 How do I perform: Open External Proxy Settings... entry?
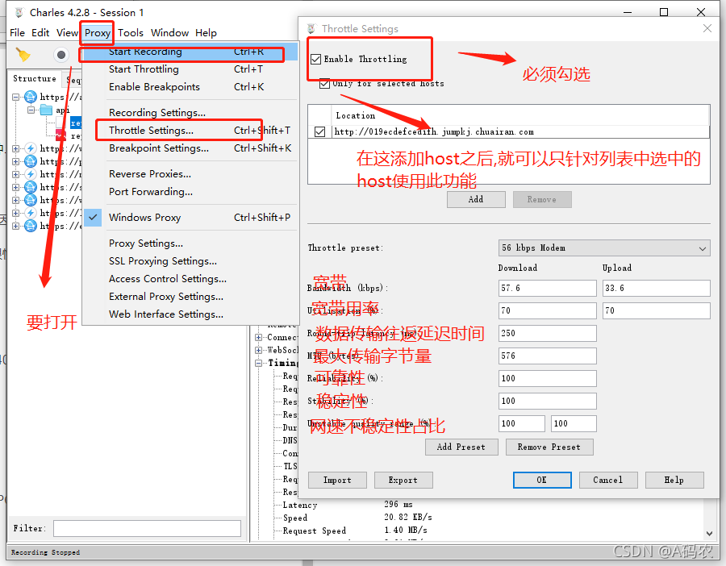point(190,297)
